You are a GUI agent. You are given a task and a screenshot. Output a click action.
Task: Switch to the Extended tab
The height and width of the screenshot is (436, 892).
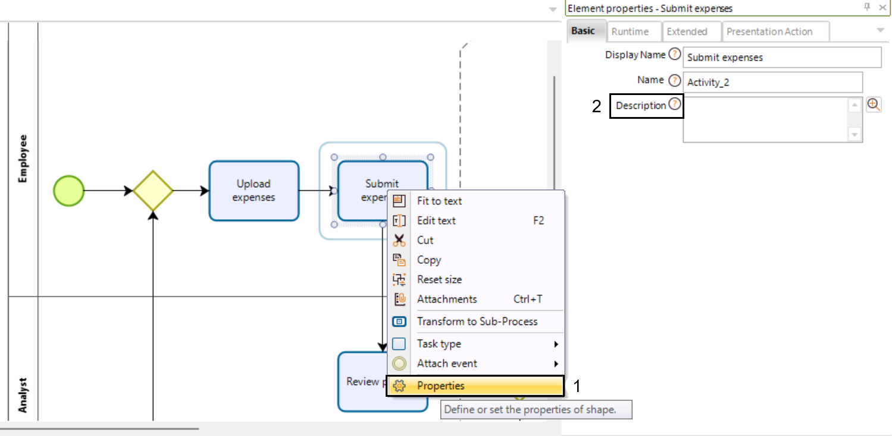click(691, 31)
